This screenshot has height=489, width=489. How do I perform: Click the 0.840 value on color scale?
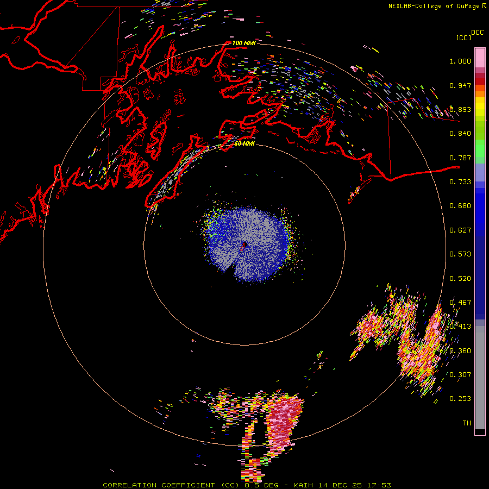[460, 134]
